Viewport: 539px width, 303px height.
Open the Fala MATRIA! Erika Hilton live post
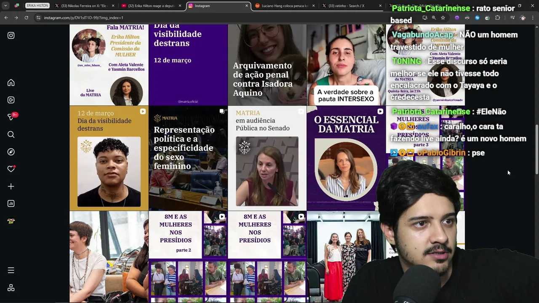(x=109, y=65)
